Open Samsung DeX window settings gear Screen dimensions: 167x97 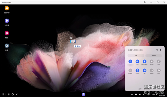145,2
